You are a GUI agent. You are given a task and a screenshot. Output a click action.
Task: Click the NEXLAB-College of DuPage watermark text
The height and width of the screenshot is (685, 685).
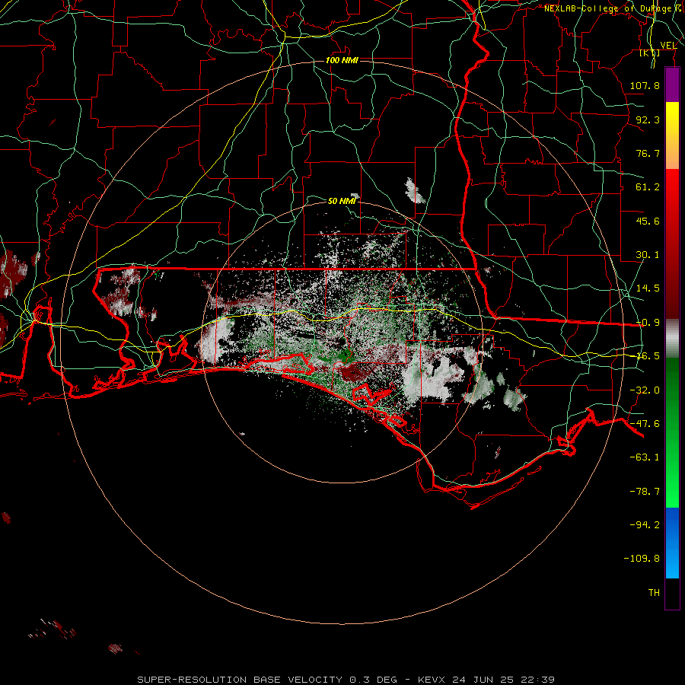click(x=613, y=8)
